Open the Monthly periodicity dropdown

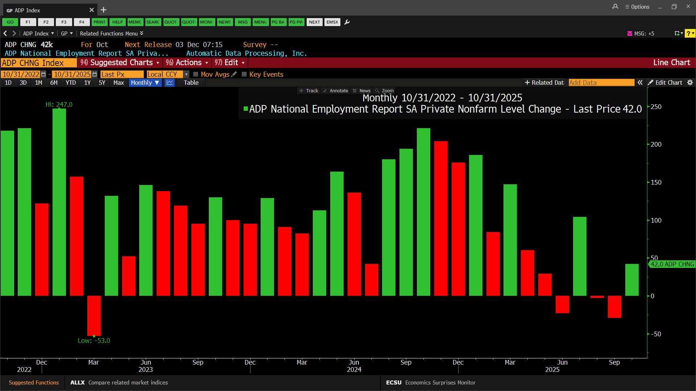tap(145, 83)
